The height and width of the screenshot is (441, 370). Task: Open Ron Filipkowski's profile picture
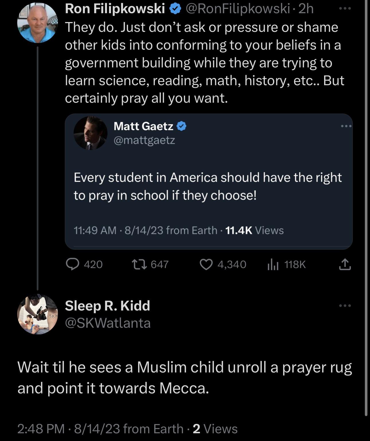tap(38, 23)
